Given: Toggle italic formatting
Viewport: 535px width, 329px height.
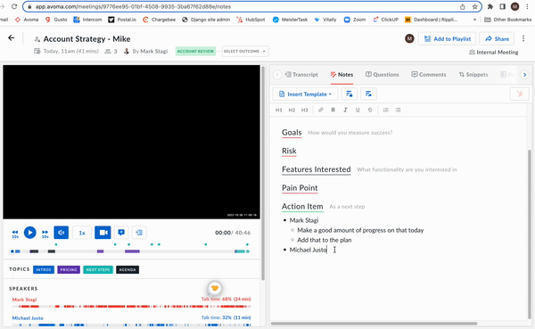Looking at the screenshot, I should [345, 110].
